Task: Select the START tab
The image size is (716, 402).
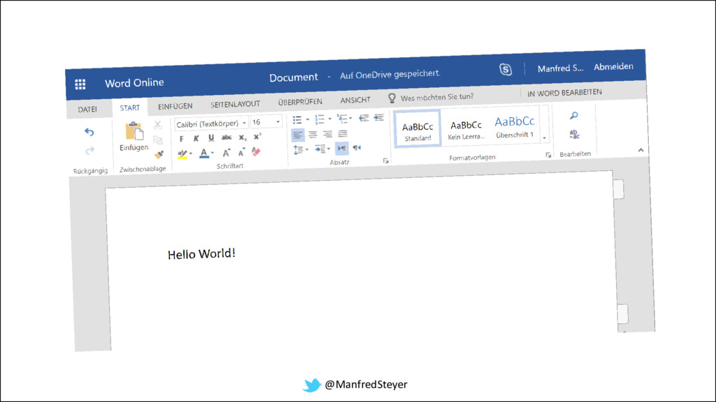Action: pos(129,108)
